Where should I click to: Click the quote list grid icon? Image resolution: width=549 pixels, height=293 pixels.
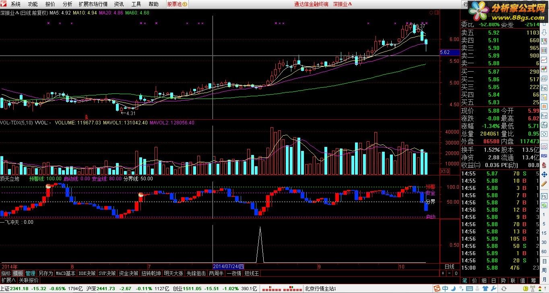pyautogui.click(x=544, y=50)
